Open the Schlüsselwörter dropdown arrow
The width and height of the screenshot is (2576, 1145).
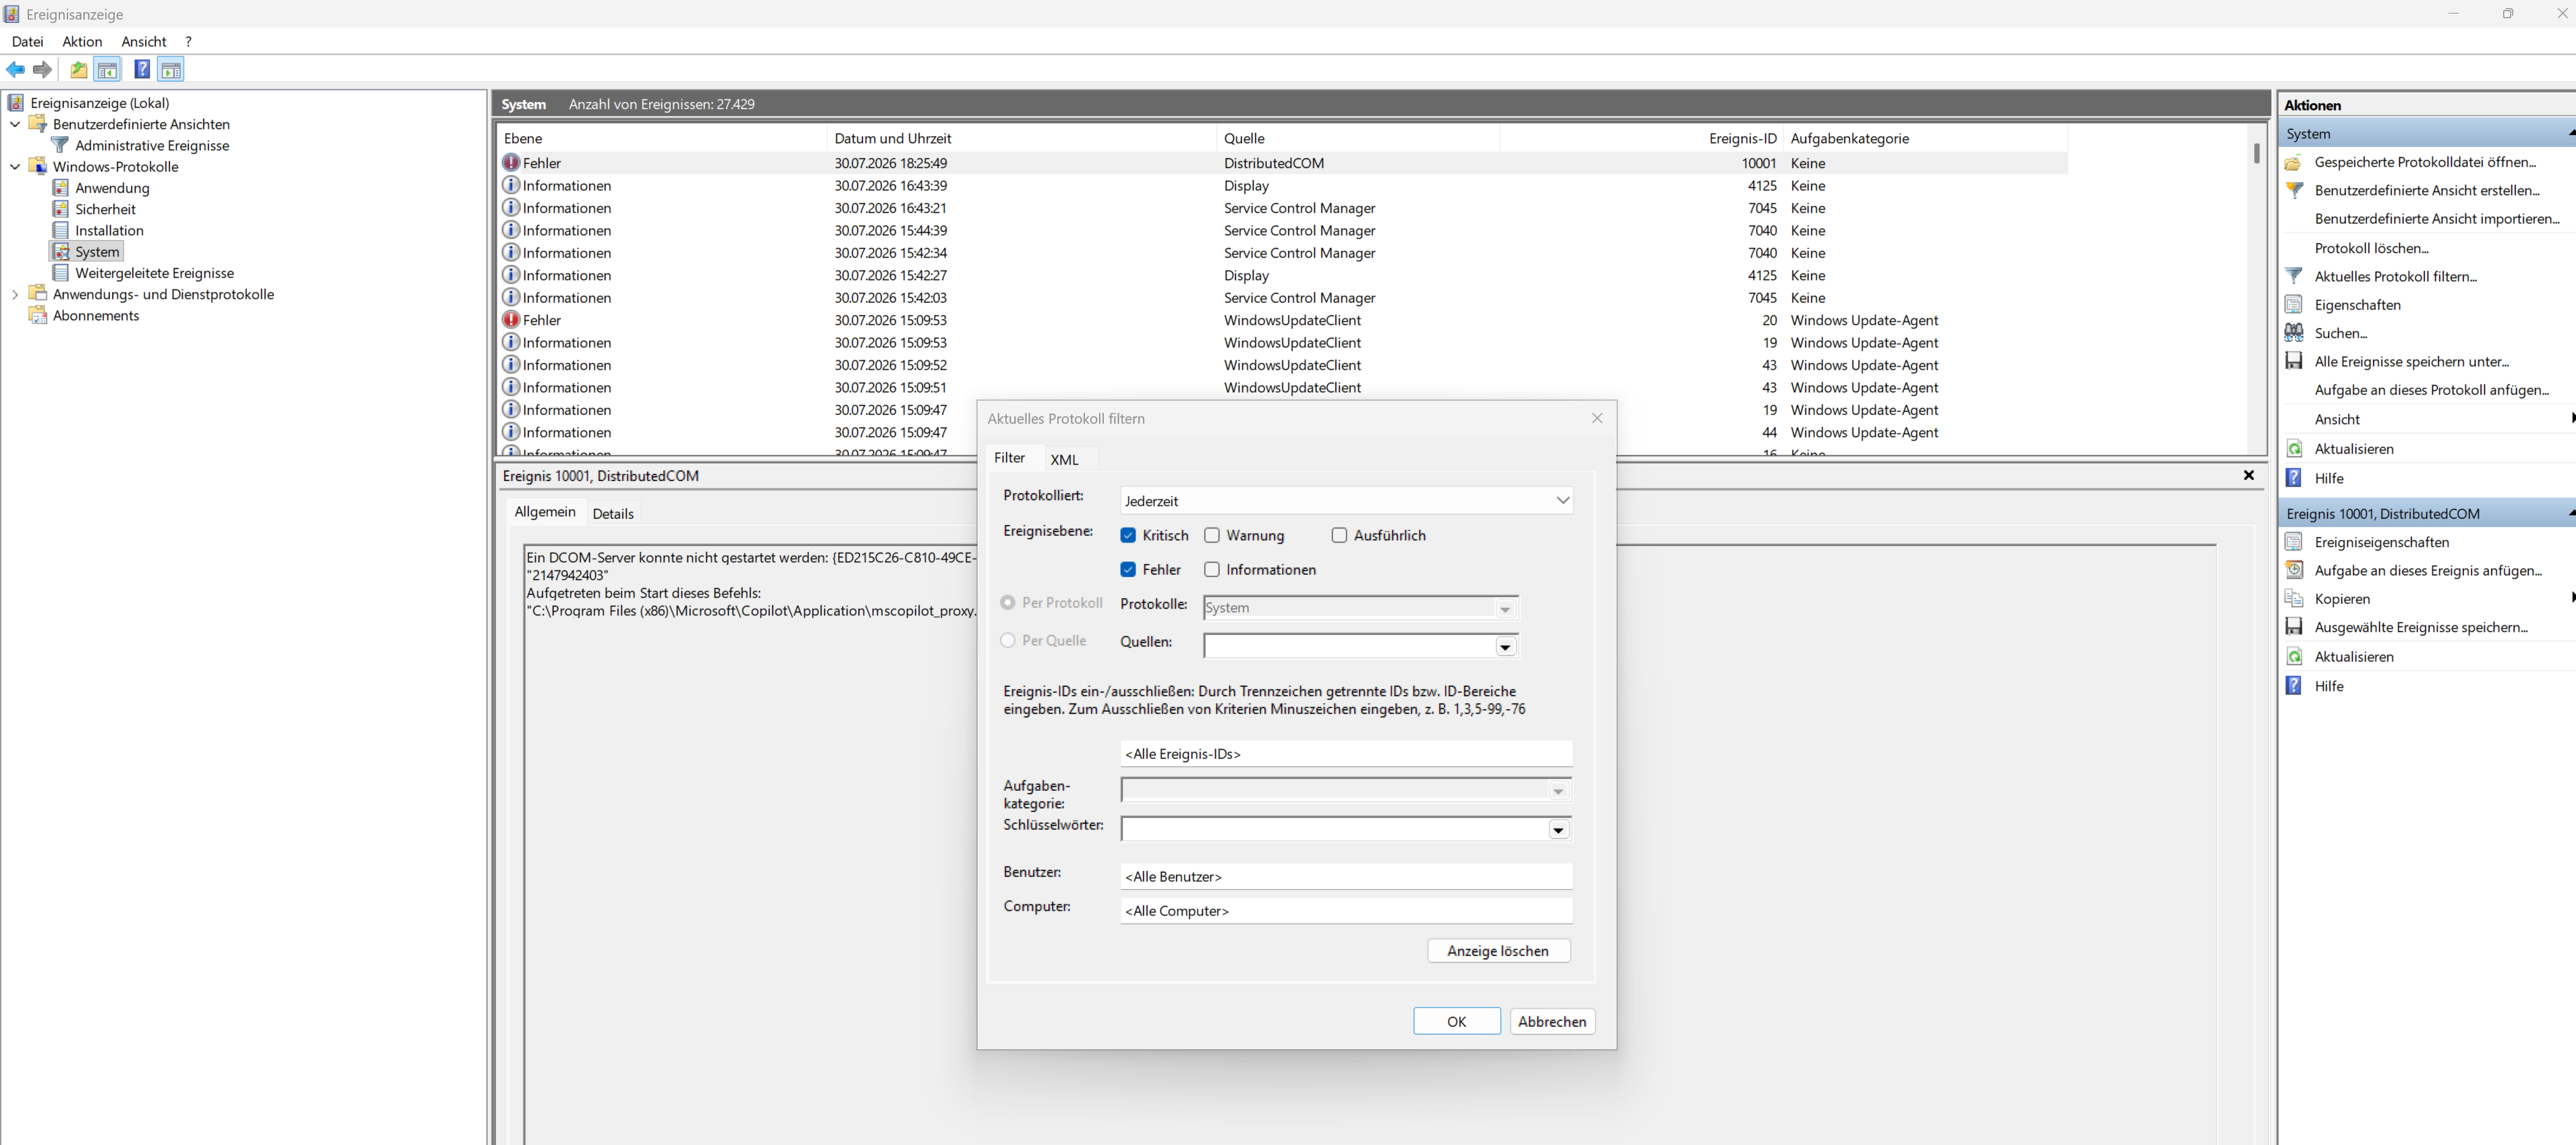tap(1558, 830)
